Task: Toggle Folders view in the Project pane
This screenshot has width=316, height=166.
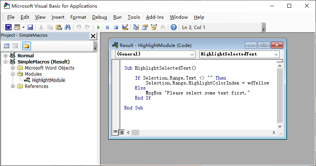Action: [x=26, y=46]
